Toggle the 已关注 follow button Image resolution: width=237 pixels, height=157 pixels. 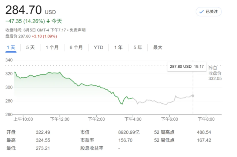click(208, 11)
